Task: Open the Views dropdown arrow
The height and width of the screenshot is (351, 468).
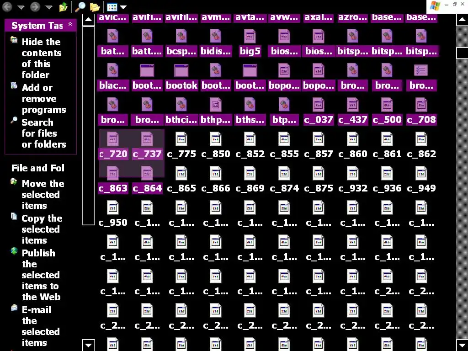Action: click(123, 7)
